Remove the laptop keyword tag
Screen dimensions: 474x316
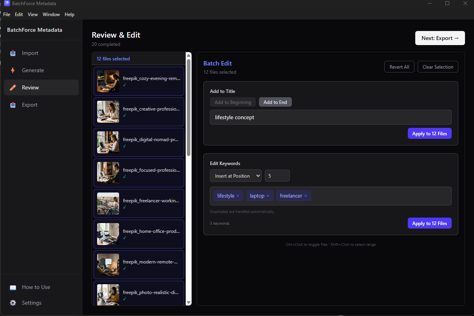point(268,196)
